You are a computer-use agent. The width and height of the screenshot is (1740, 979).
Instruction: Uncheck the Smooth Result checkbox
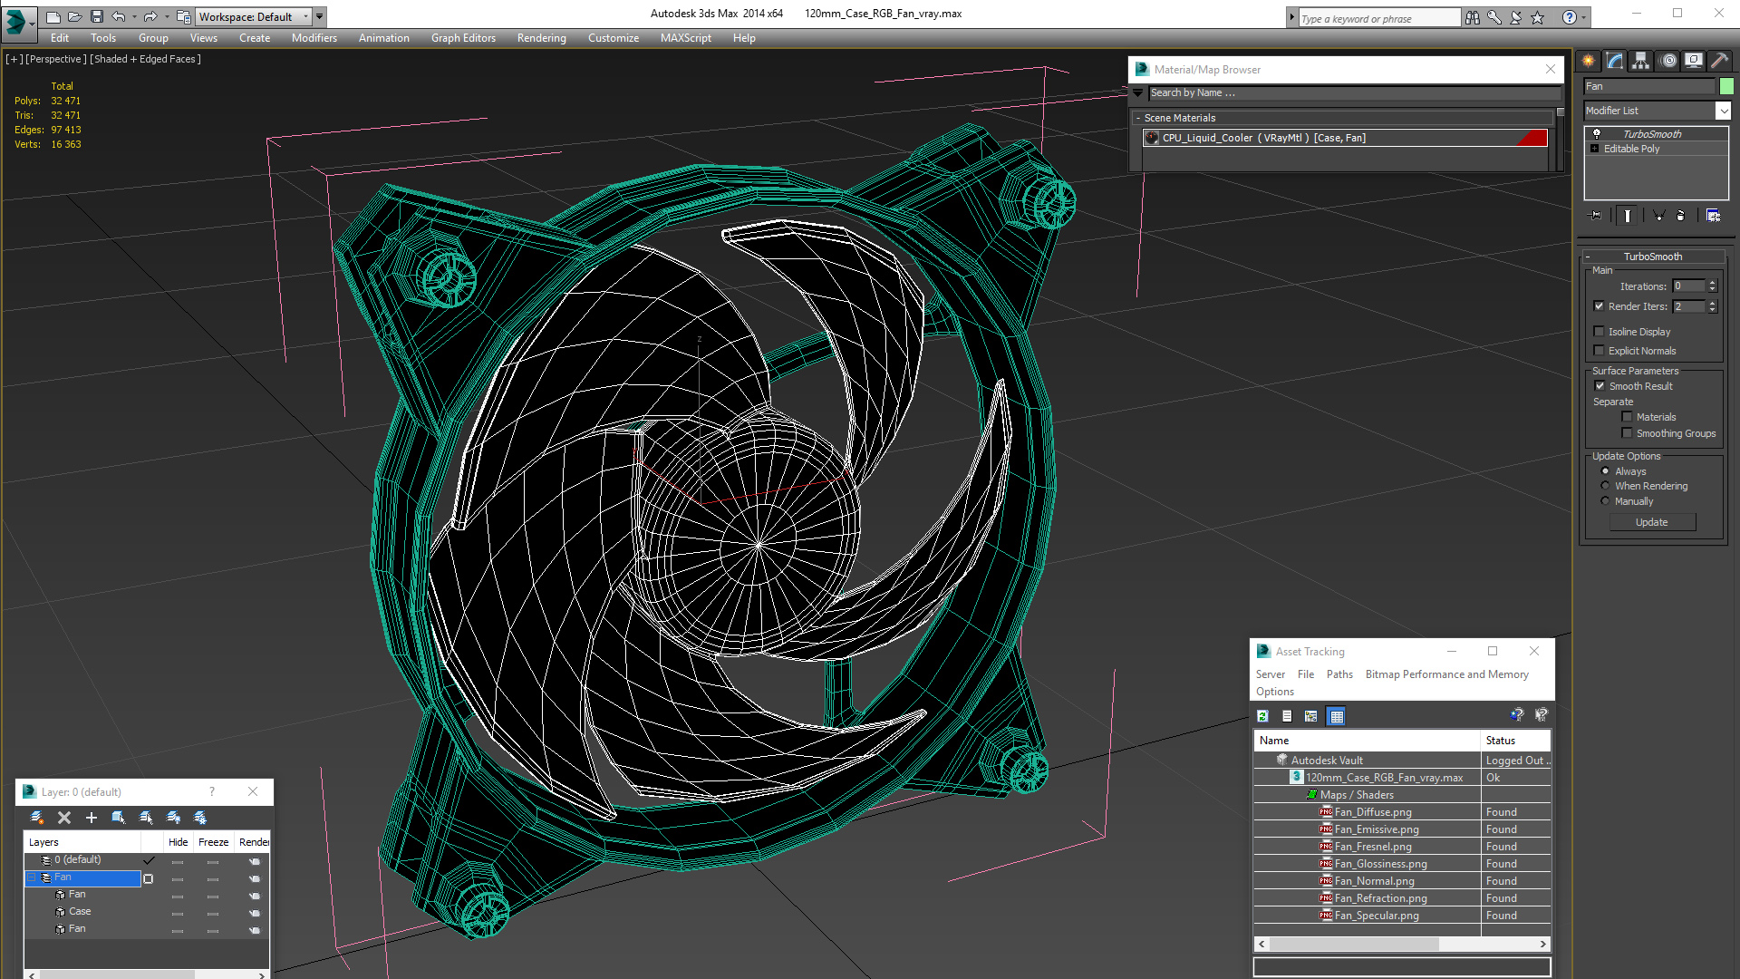point(1600,386)
